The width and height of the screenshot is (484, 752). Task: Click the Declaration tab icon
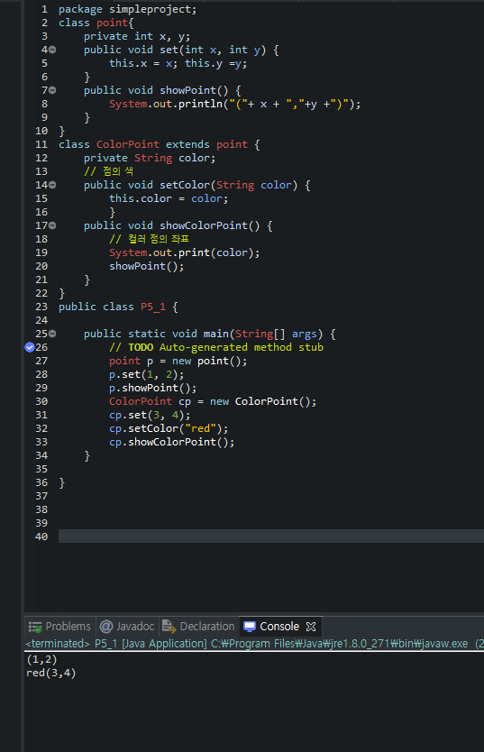tap(169, 627)
